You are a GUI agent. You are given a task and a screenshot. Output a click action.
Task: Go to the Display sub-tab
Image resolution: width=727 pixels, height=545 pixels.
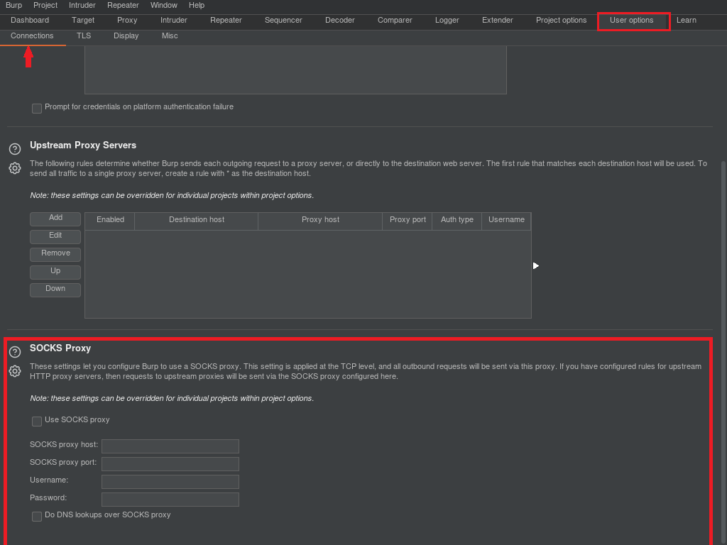126,36
